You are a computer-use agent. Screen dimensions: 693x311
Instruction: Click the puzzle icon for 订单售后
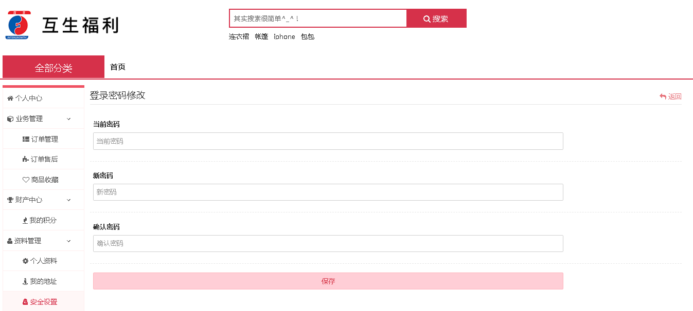(26, 159)
